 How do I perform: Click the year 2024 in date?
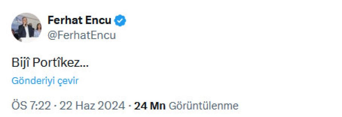click(112, 106)
